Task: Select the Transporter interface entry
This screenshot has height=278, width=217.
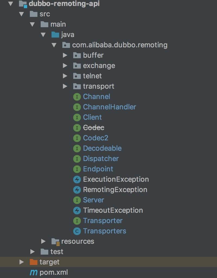Action: (103, 221)
